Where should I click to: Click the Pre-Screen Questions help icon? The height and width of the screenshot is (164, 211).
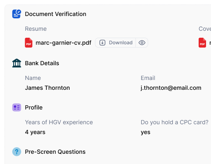pos(16,152)
